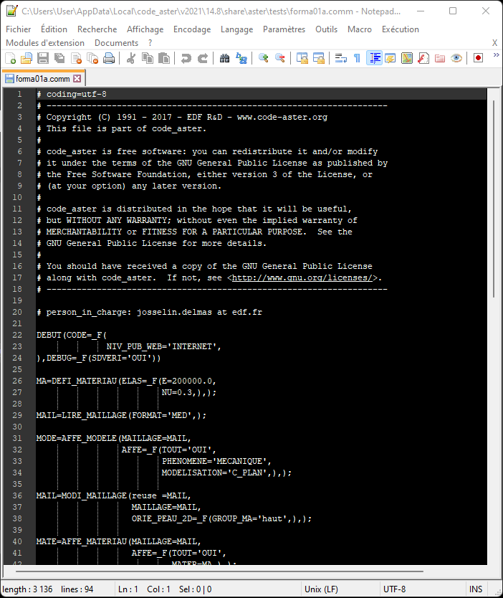Create a new document with the New icon
This screenshot has height=598, width=503.
[10, 58]
